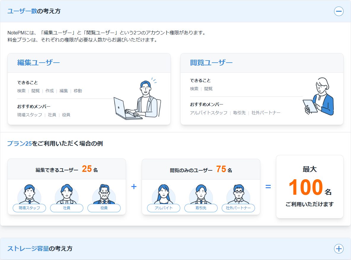Expand the ストレージ容量の考え方 section with plus icon
The height and width of the screenshot is (260, 351).
click(x=339, y=248)
